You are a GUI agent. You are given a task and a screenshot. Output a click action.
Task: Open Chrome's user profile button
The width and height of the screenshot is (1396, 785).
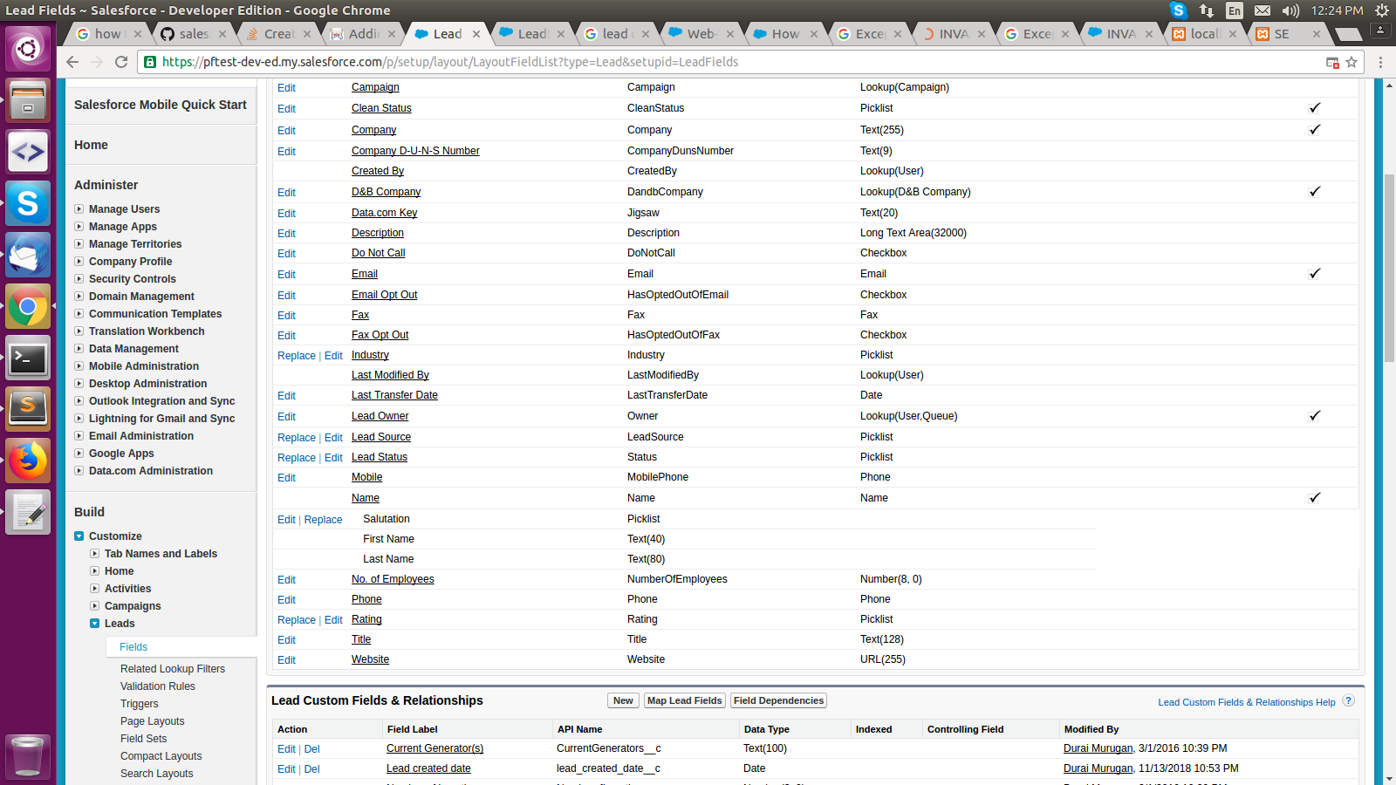(1380, 31)
